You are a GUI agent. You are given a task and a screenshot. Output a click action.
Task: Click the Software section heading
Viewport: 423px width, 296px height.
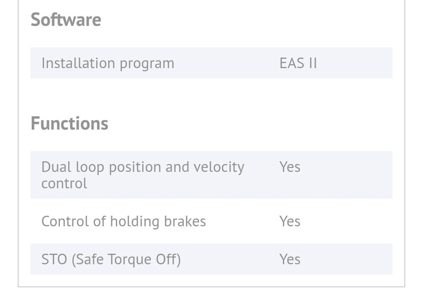click(x=66, y=20)
